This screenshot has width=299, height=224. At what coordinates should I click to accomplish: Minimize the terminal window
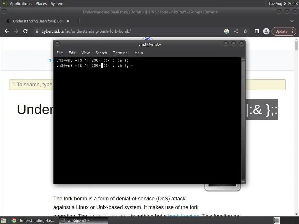click(x=226, y=44)
